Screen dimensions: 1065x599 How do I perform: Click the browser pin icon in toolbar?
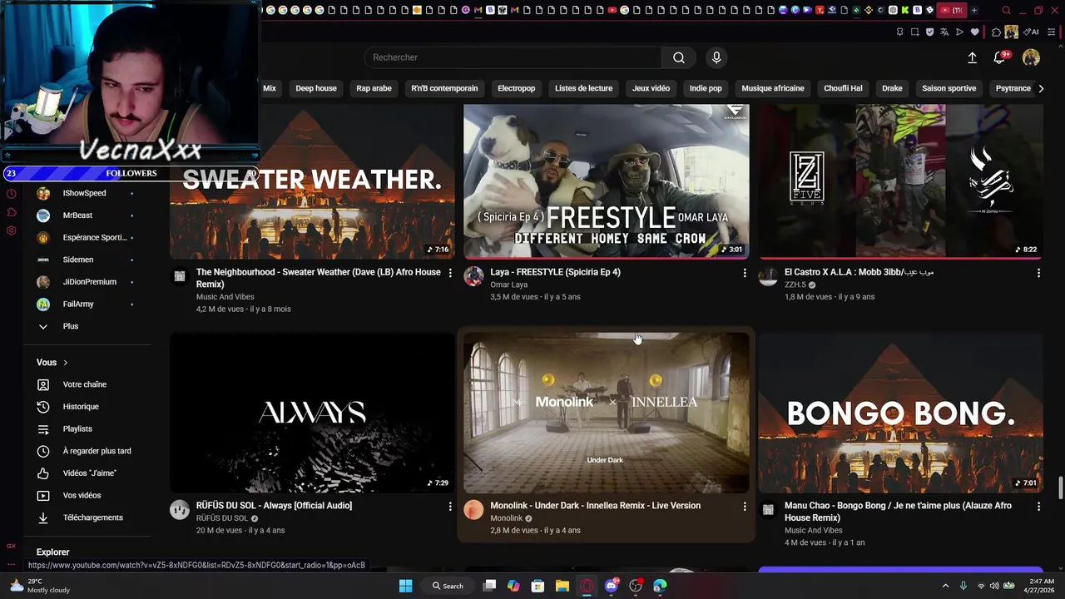pyautogui.click(x=899, y=32)
